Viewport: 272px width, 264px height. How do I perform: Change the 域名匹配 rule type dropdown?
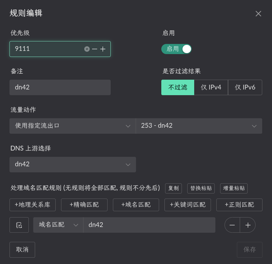pos(58,225)
